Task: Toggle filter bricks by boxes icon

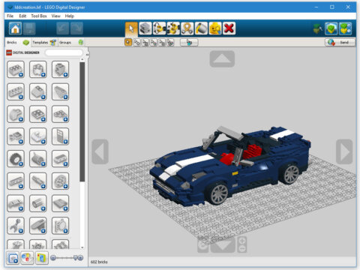Action: pyautogui.click(x=13, y=258)
